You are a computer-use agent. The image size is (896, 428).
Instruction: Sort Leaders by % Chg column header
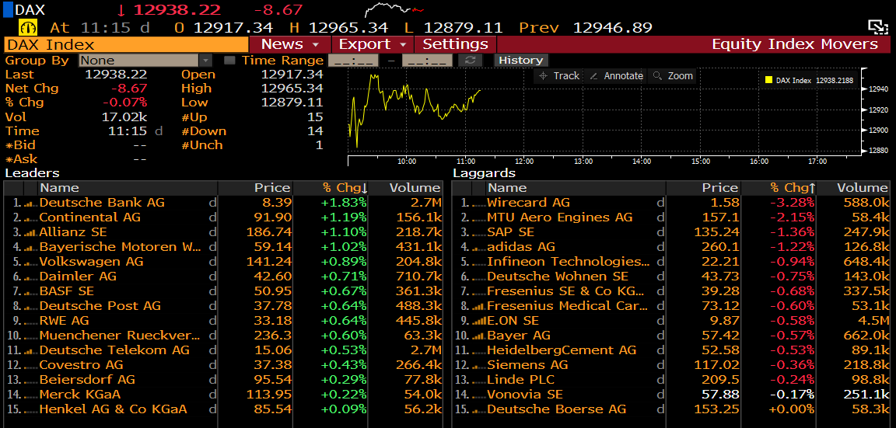329,188
